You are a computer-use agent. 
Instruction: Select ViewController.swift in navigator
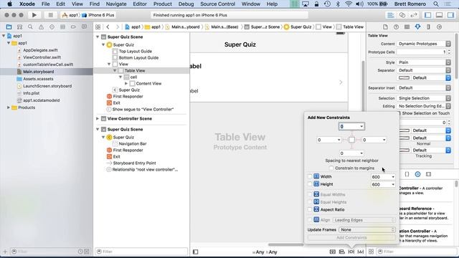[42, 57]
